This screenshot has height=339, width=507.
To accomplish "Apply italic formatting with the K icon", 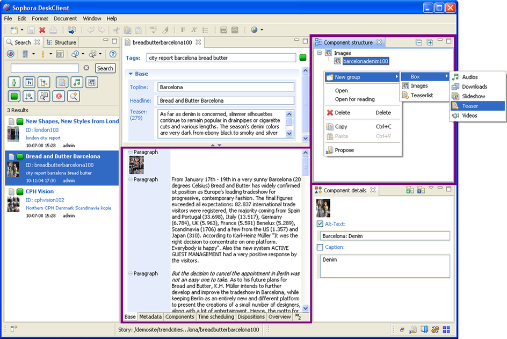I will pyautogui.click(x=194, y=30).
